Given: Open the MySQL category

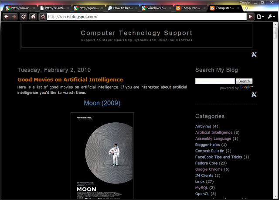Looking at the screenshot, I should [201, 188].
